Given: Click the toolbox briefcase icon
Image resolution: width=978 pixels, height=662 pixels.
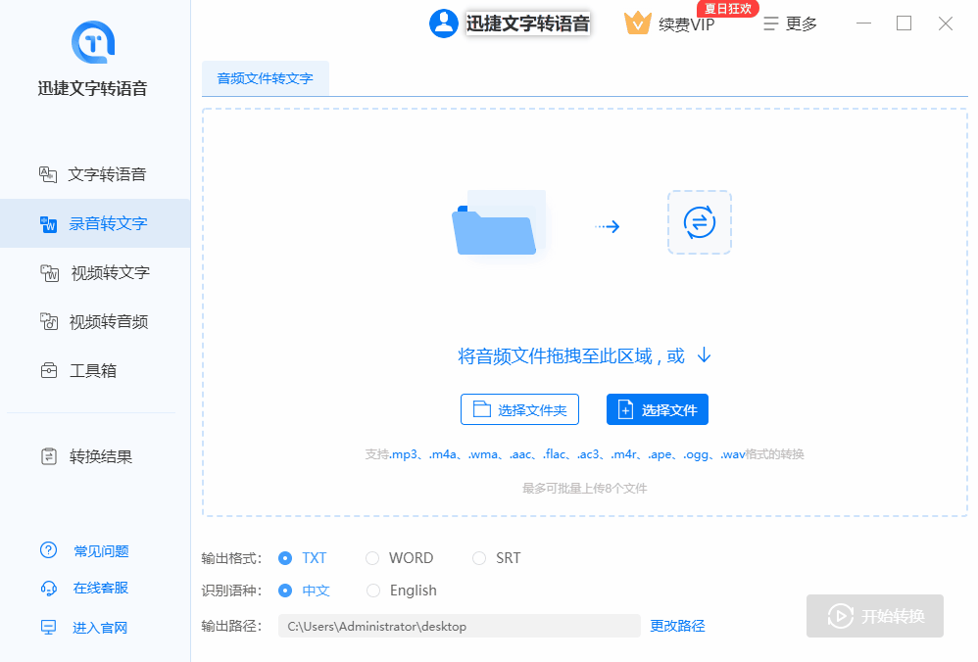Looking at the screenshot, I should [49, 371].
